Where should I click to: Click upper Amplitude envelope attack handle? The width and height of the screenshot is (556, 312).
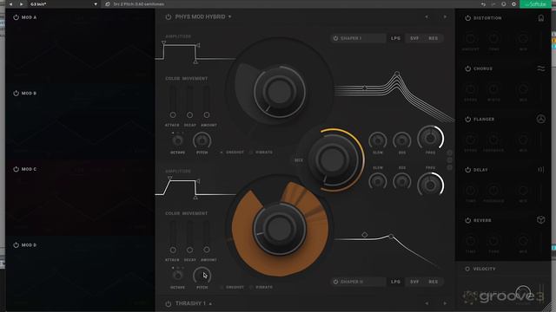click(x=163, y=43)
